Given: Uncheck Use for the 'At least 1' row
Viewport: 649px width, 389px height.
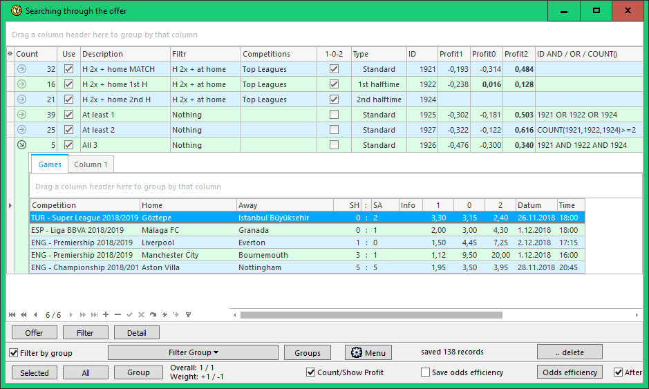Looking at the screenshot, I should tap(68, 115).
